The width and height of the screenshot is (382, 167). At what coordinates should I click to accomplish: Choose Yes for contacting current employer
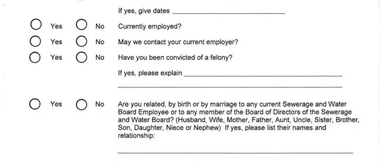36,41
